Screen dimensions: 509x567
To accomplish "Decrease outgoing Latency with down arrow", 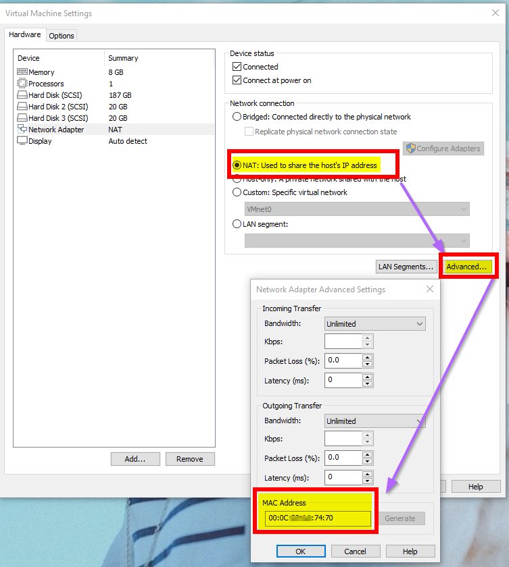I will coord(368,481).
